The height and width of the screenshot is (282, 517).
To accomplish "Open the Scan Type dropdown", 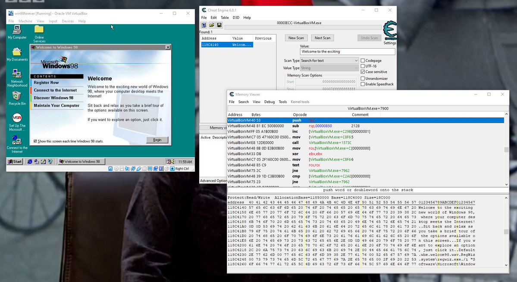I will click(329, 61).
